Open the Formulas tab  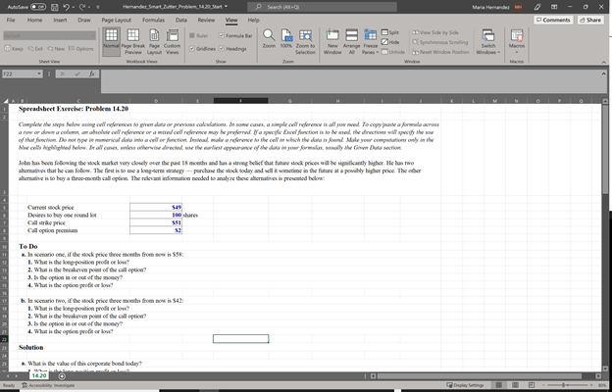pyautogui.click(x=153, y=20)
